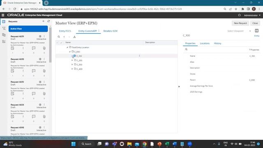Click Request 4639 Interactive type icon
The height and width of the screenshot is (148, 263).
click(40, 36)
